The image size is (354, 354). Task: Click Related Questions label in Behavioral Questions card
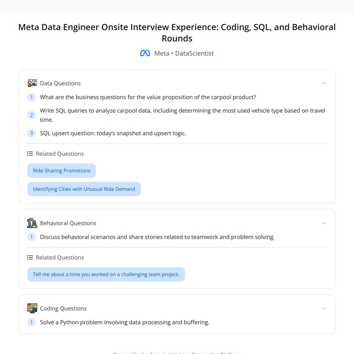pos(60,258)
